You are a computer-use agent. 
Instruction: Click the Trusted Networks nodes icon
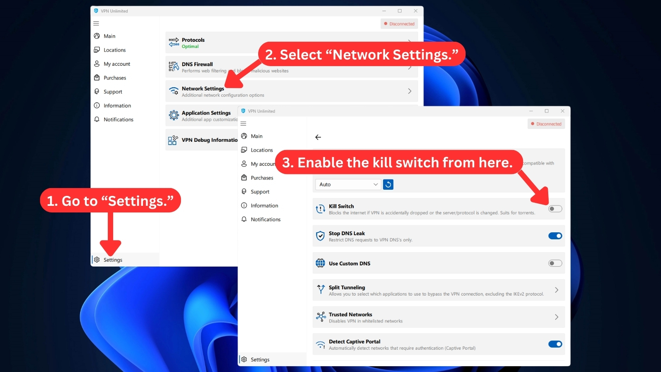click(321, 317)
